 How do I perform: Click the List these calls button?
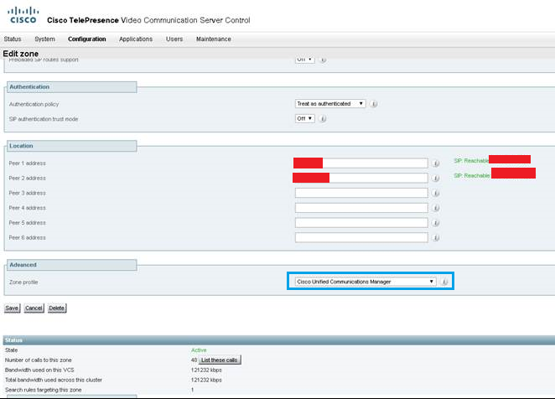220,360
